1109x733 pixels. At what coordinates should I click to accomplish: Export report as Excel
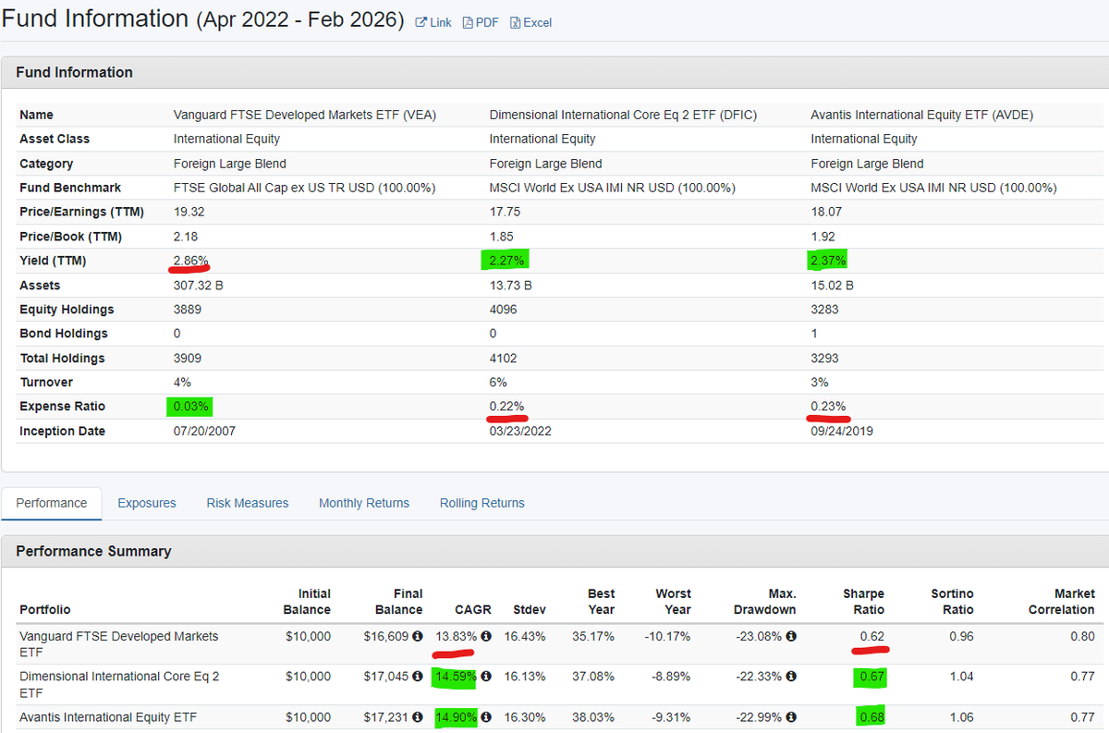pyautogui.click(x=530, y=22)
